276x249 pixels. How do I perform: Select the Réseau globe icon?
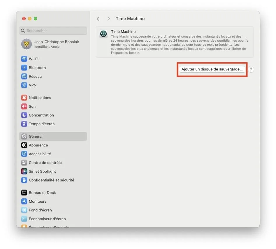(24, 77)
